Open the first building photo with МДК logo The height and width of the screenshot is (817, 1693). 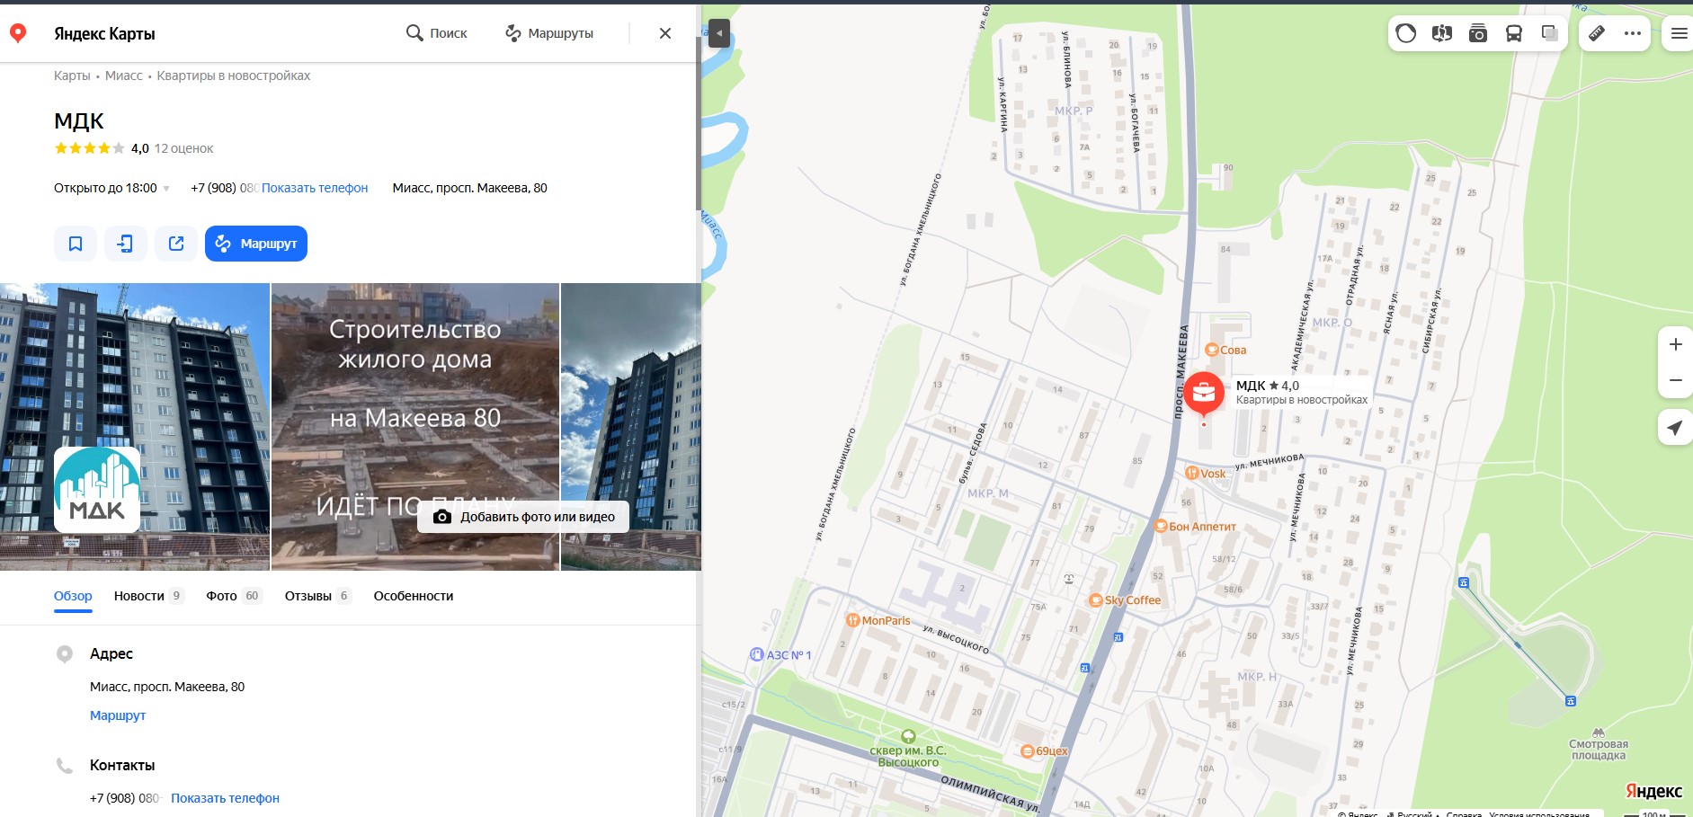tap(135, 427)
